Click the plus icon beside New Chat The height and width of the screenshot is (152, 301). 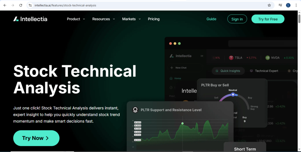click(x=172, y=68)
